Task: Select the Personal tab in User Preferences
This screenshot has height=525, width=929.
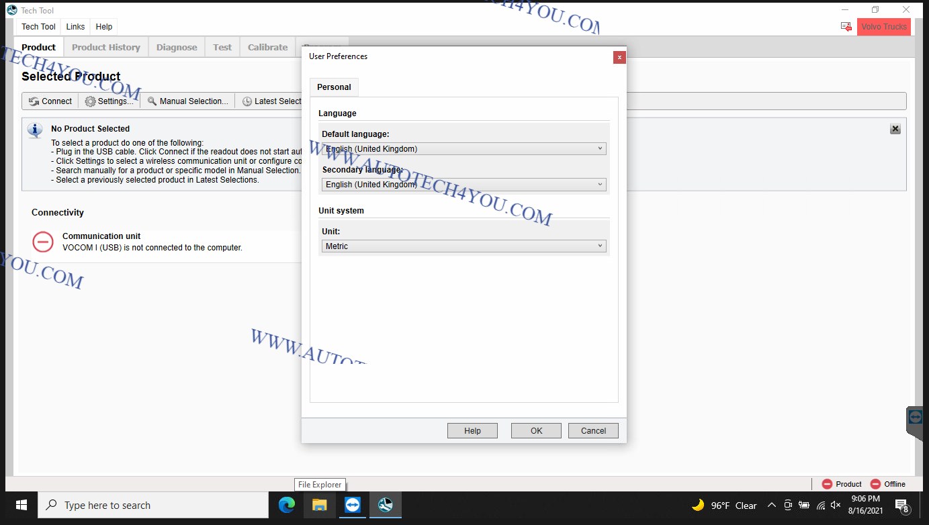Action: click(x=334, y=87)
